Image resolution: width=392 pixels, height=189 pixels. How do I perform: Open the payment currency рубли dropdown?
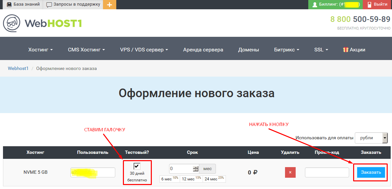pos(371,138)
